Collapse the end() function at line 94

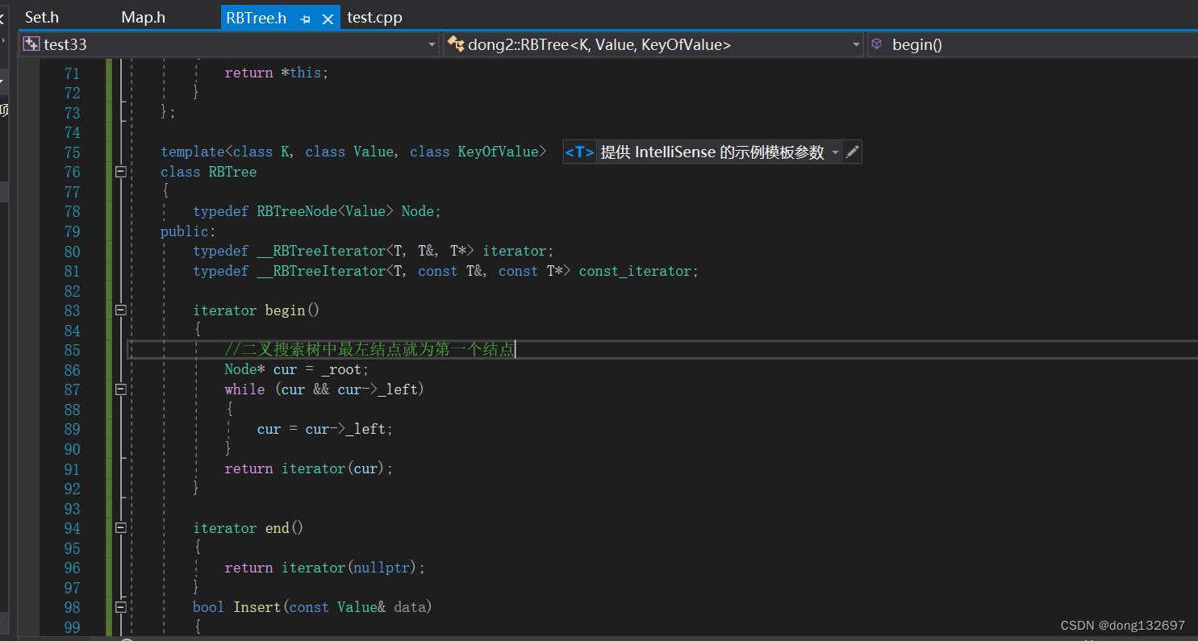pyautogui.click(x=121, y=528)
